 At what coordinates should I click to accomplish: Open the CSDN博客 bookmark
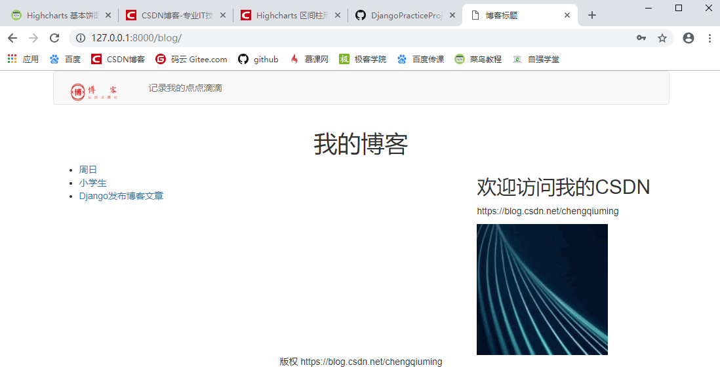coord(118,59)
